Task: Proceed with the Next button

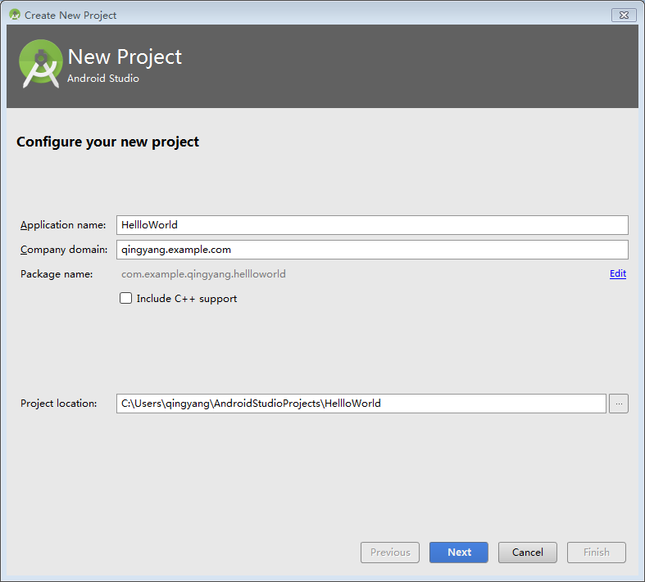Action: click(459, 553)
